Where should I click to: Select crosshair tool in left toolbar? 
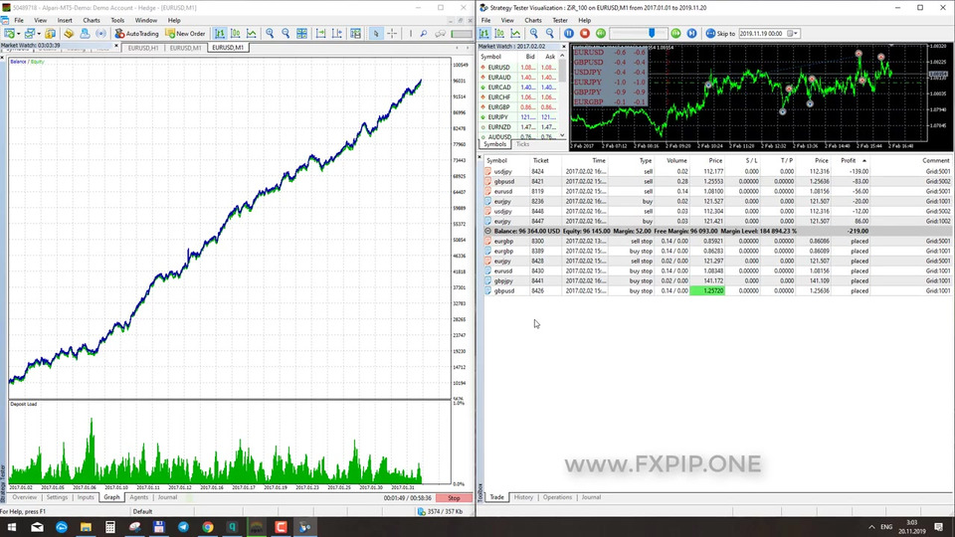tap(392, 34)
